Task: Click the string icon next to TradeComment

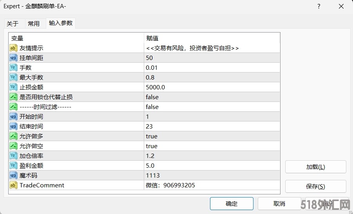Action: click(13, 185)
